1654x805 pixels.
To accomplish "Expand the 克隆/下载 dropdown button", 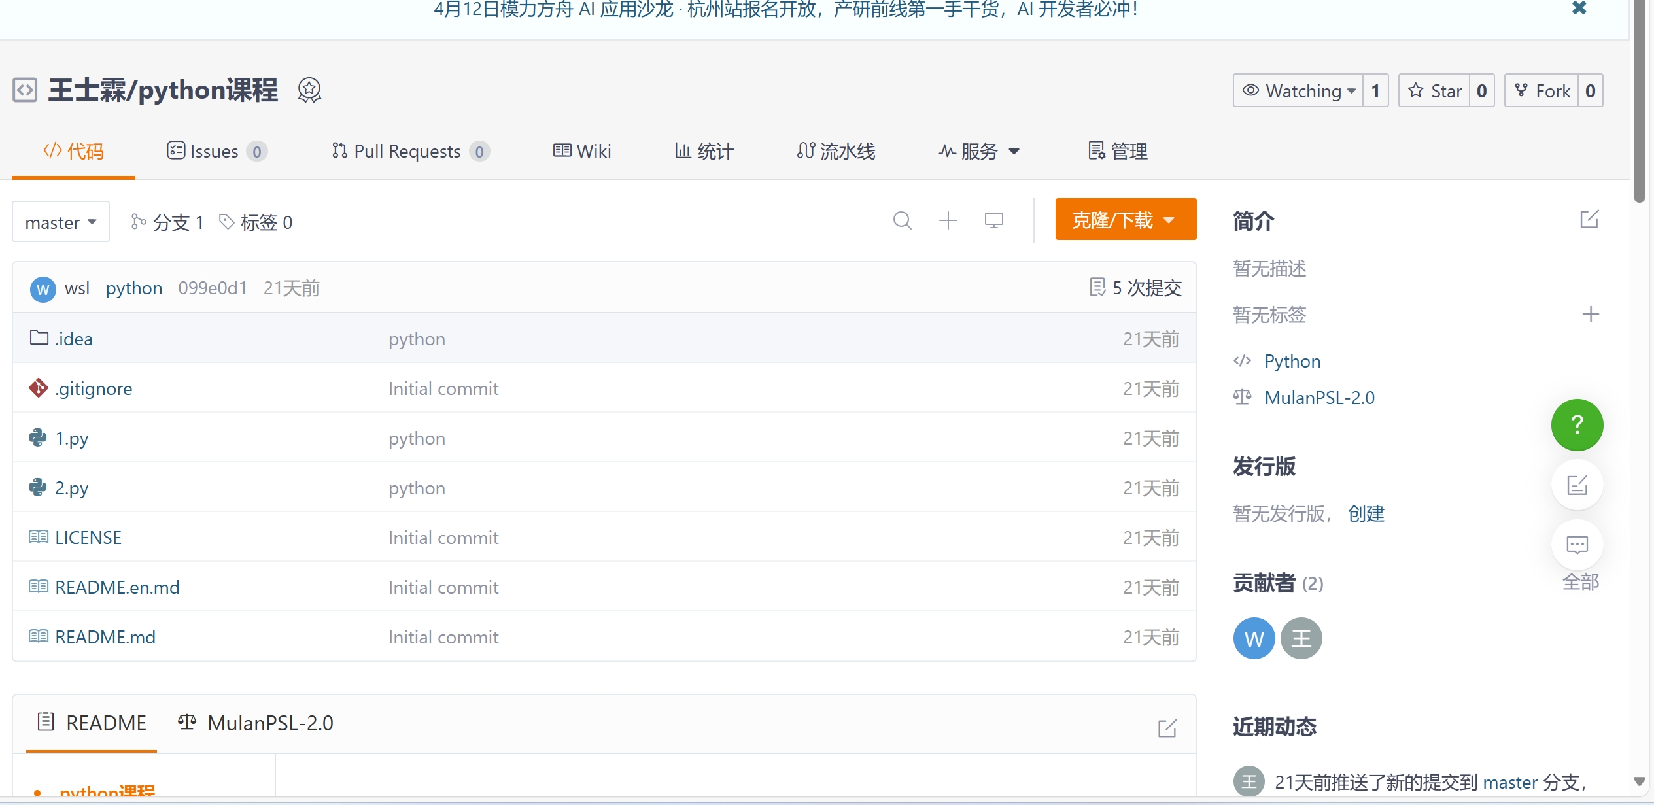I will (x=1125, y=220).
